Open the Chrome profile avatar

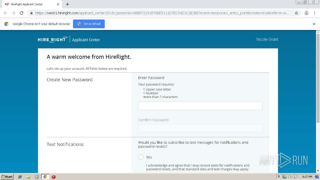[306, 13]
